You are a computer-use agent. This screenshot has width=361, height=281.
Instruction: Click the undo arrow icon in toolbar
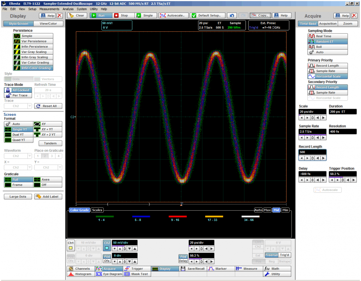[x=231, y=16]
